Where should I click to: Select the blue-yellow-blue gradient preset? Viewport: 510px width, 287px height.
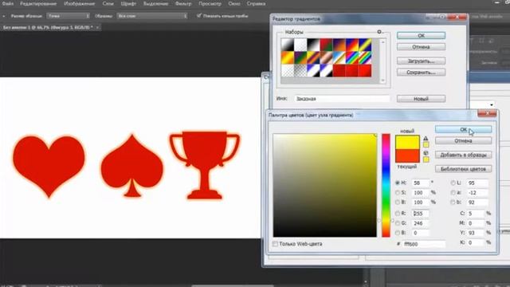365,45
